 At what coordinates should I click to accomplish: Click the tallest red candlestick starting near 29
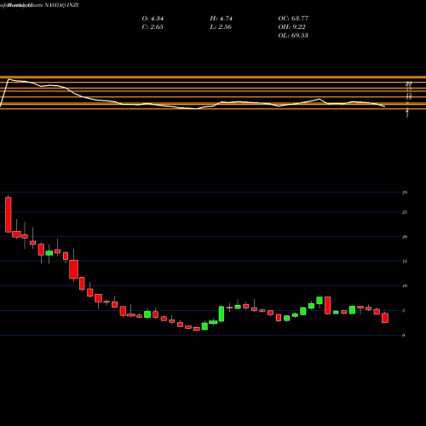(9, 215)
